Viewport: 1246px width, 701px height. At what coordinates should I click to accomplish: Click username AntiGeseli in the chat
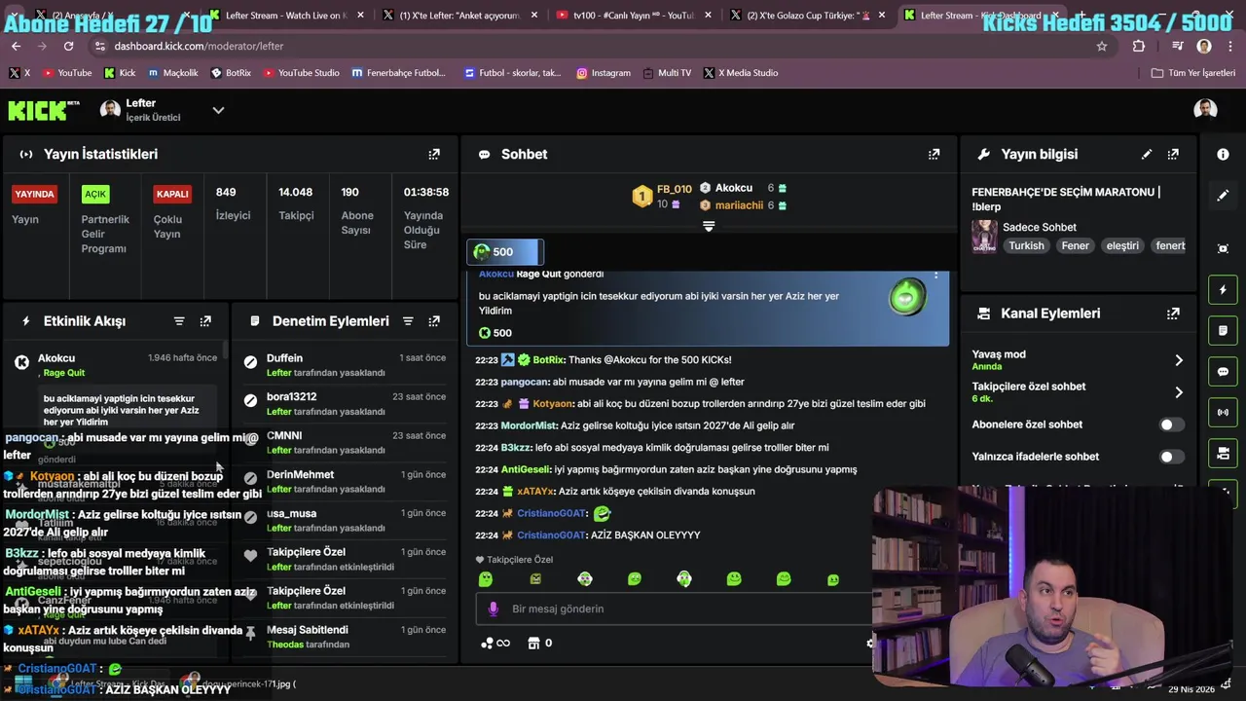tap(527, 469)
